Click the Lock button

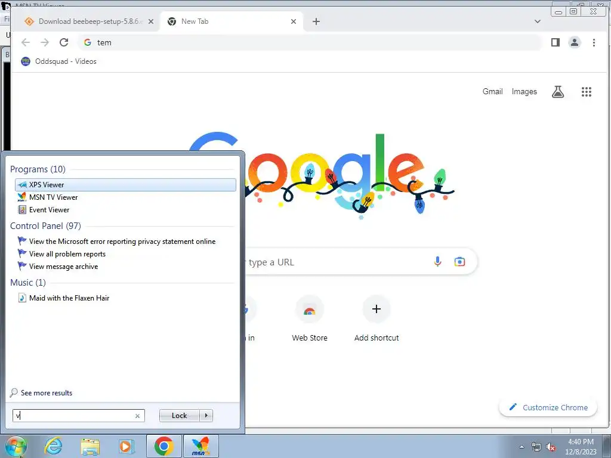point(179,416)
